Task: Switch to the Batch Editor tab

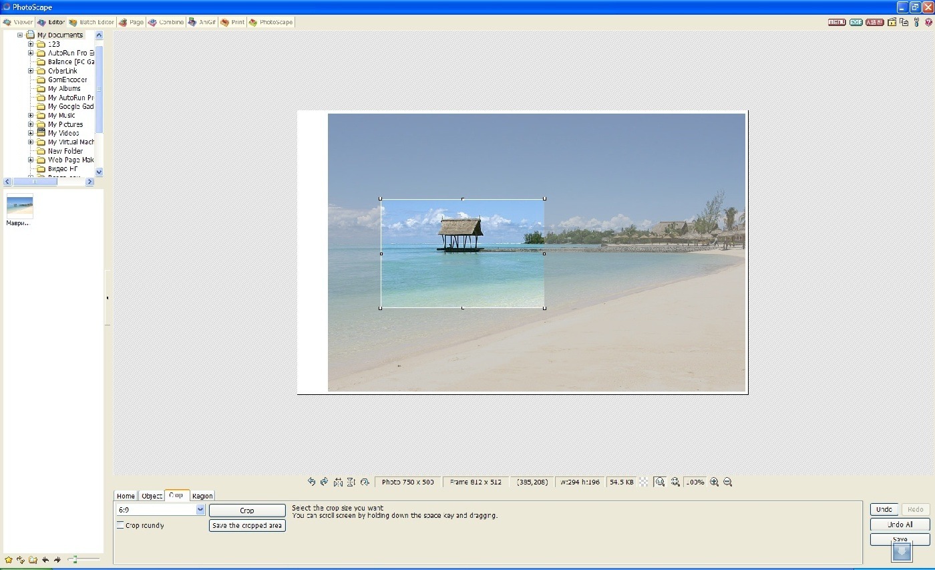Action: (x=91, y=22)
